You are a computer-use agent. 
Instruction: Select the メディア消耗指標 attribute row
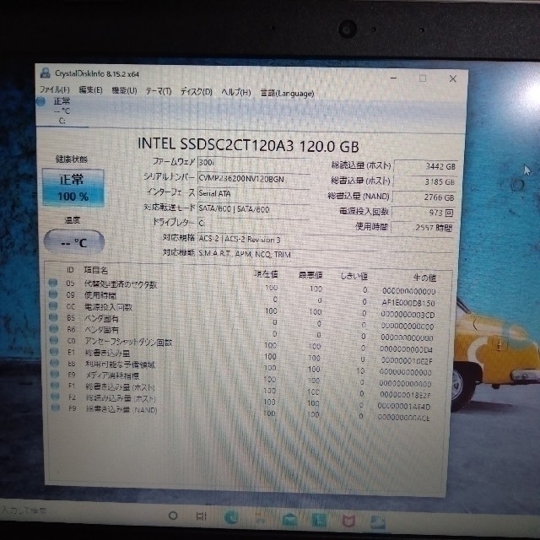coord(242,377)
